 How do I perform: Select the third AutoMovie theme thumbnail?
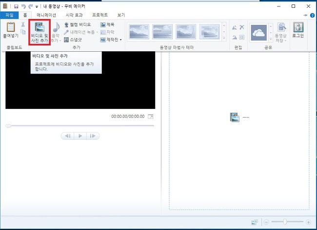(186, 31)
